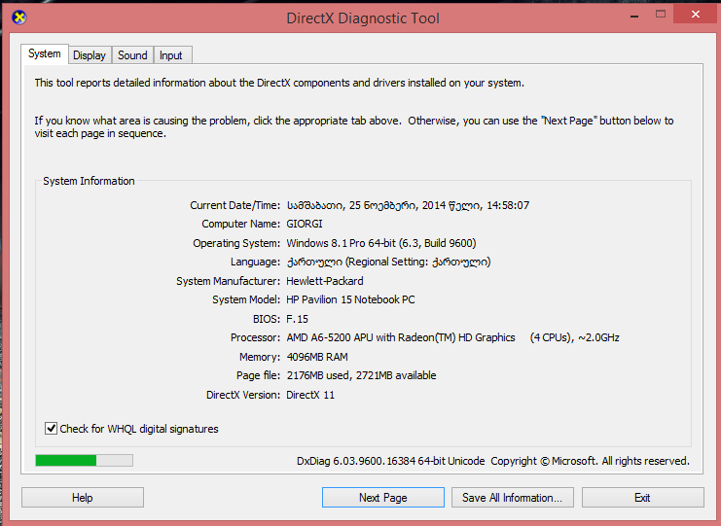Close the window with the X button
Image resolution: width=721 pixels, height=526 pixels.
pyautogui.click(x=696, y=15)
